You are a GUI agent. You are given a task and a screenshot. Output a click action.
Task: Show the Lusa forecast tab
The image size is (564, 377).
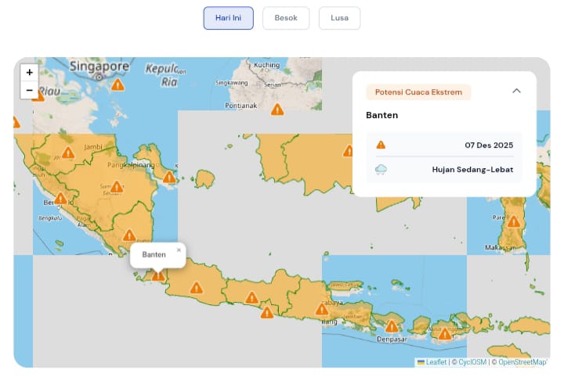tap(339, 18)
